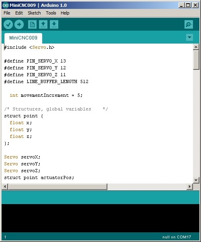Open the Edit menu
The image size is (201, 242).
(x=19, y=13)
